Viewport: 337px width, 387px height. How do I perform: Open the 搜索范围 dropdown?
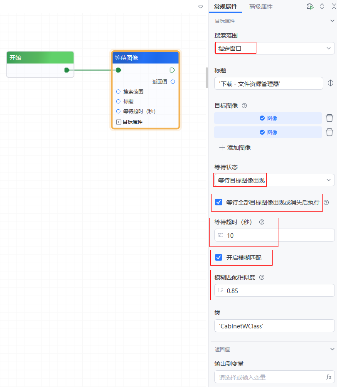click(x=274, y=48)
